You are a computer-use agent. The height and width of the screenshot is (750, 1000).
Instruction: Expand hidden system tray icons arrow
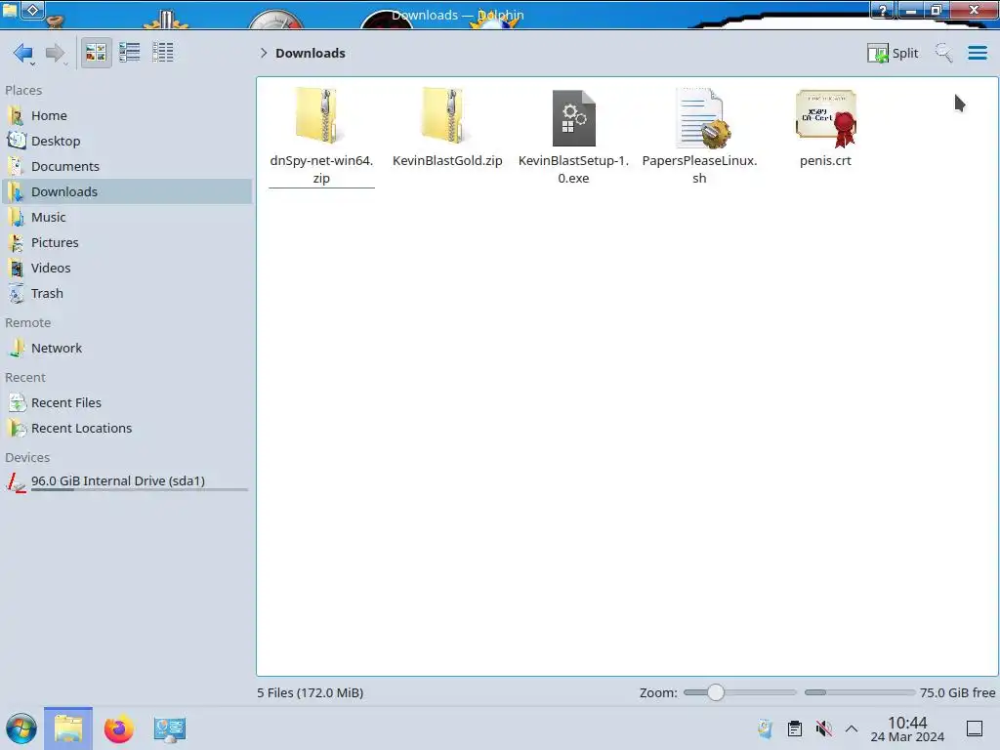tap(852, 729)
